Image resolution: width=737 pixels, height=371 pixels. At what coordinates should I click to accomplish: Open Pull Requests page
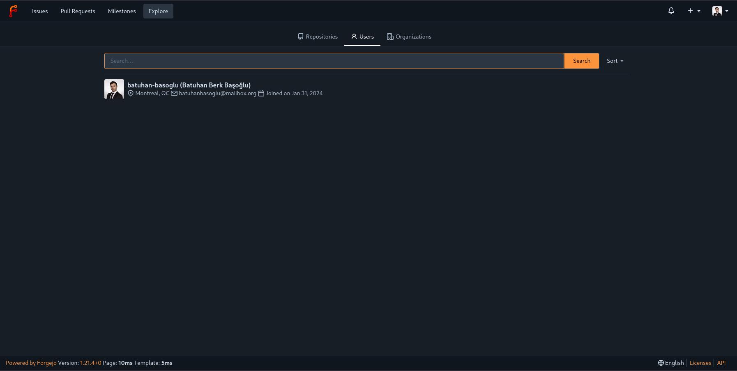tap(78, 11)
